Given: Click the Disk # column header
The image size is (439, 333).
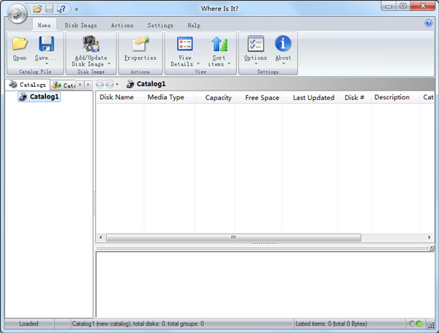Looking at the screenshot, I should tap(354, 98).
